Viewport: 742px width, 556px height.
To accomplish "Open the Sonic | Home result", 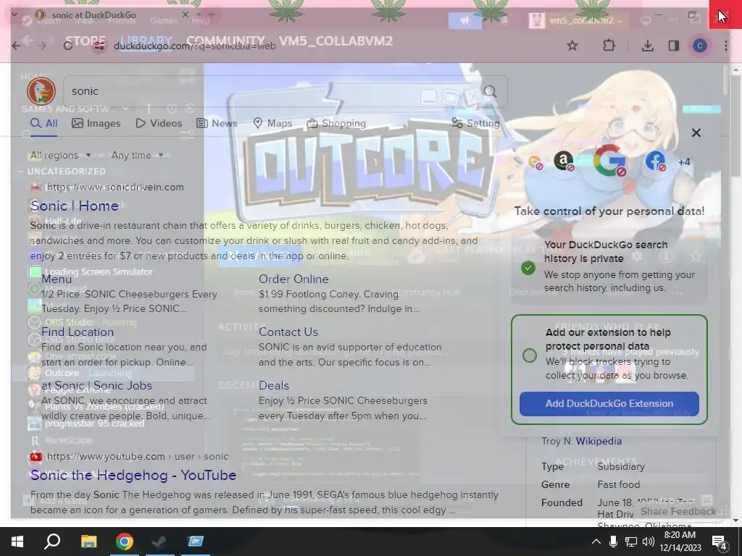I will [x=75, y=206].
